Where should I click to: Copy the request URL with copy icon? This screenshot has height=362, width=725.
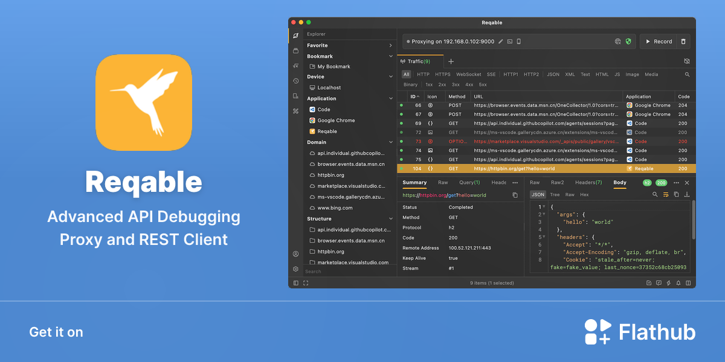click(x=515, y=195)
